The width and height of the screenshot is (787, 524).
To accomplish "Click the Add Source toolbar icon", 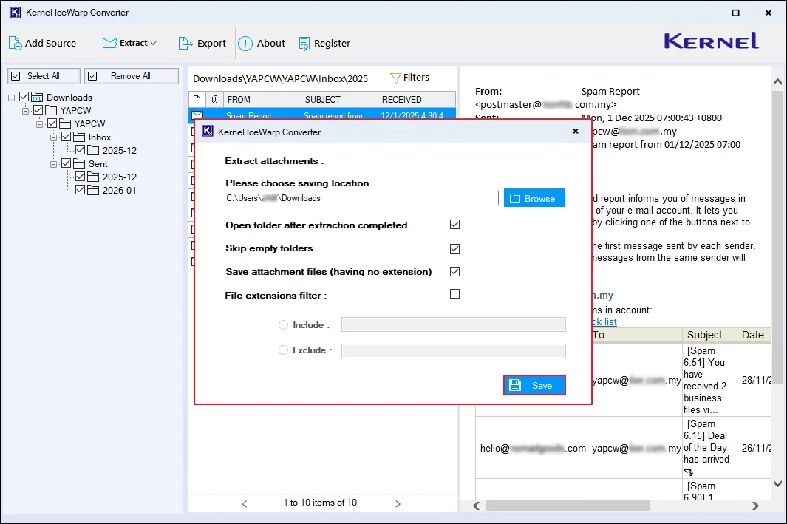I will (16, 43).
